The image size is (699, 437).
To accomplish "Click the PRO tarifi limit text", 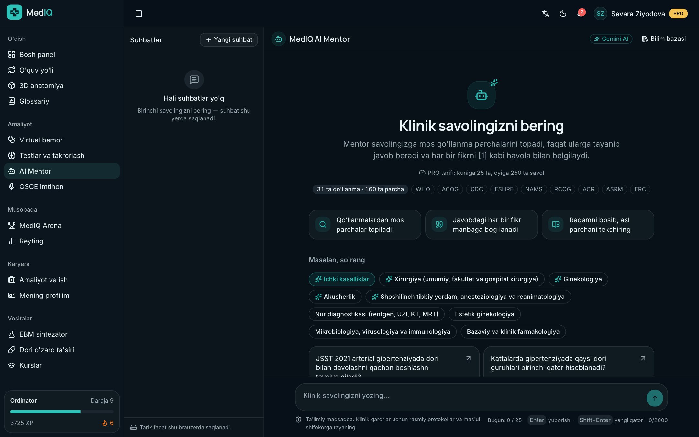I will 485,173.
